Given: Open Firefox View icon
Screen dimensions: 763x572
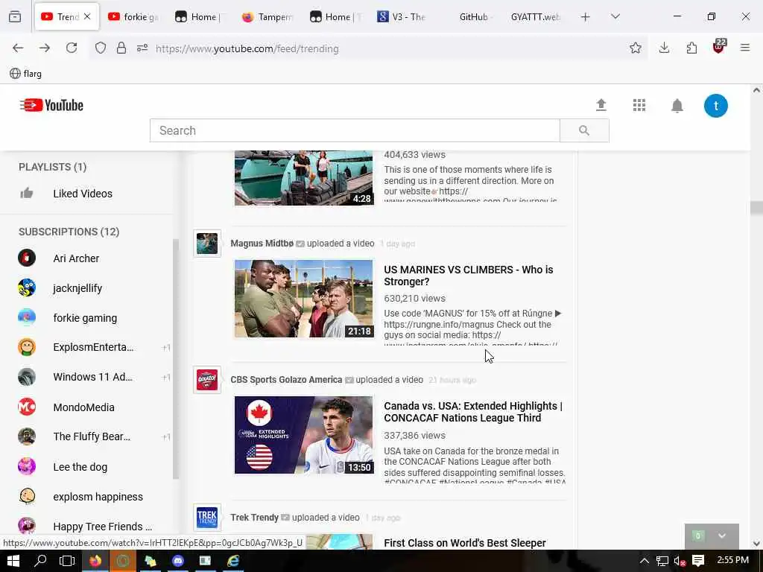Looking at the screenshot, I should tap(15, 16).
